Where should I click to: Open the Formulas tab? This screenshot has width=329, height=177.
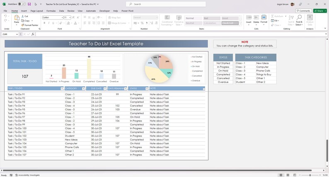pos(51,11)
